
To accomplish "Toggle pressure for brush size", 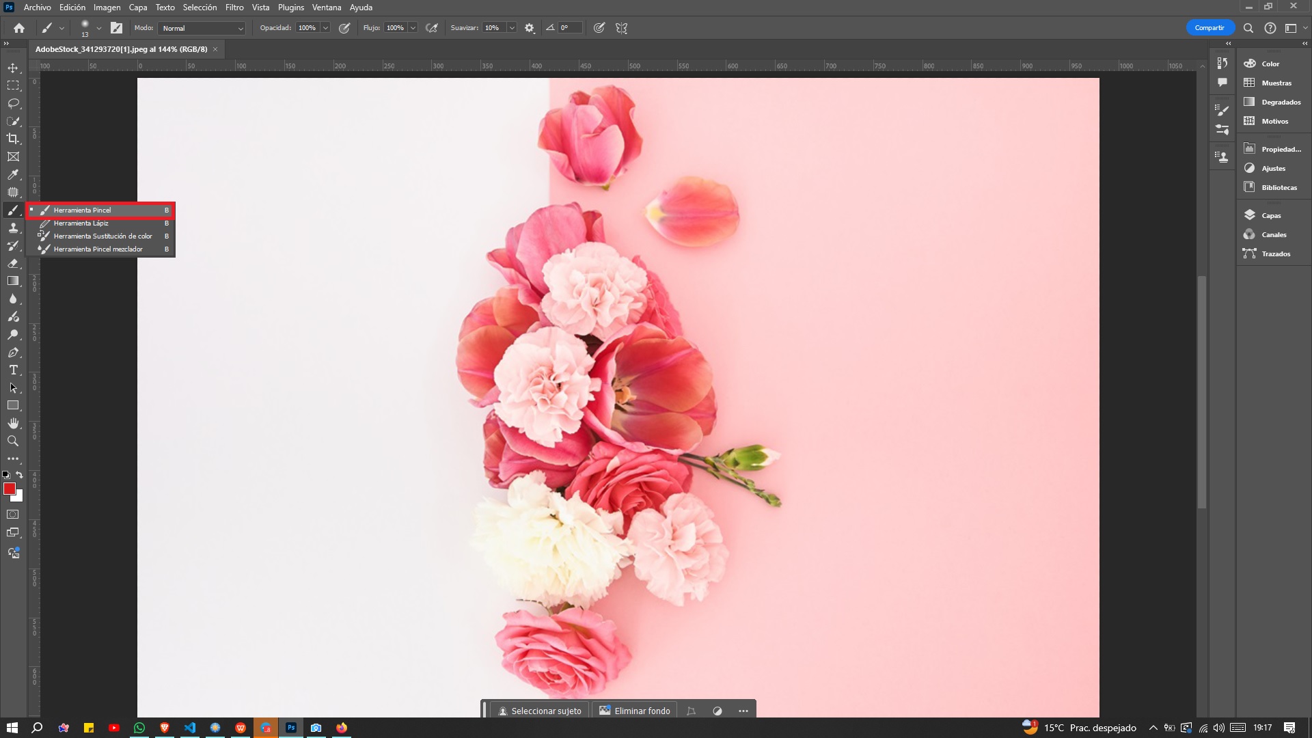I will [599, 28].
